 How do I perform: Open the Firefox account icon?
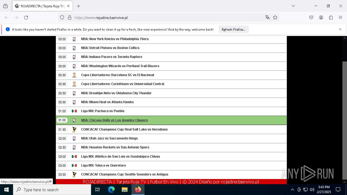(321, 18)
